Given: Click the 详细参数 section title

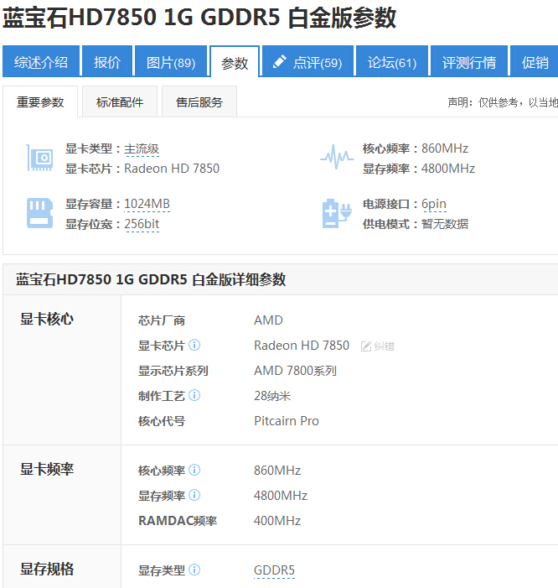Looking at the screenshot, I should point(151,279).
